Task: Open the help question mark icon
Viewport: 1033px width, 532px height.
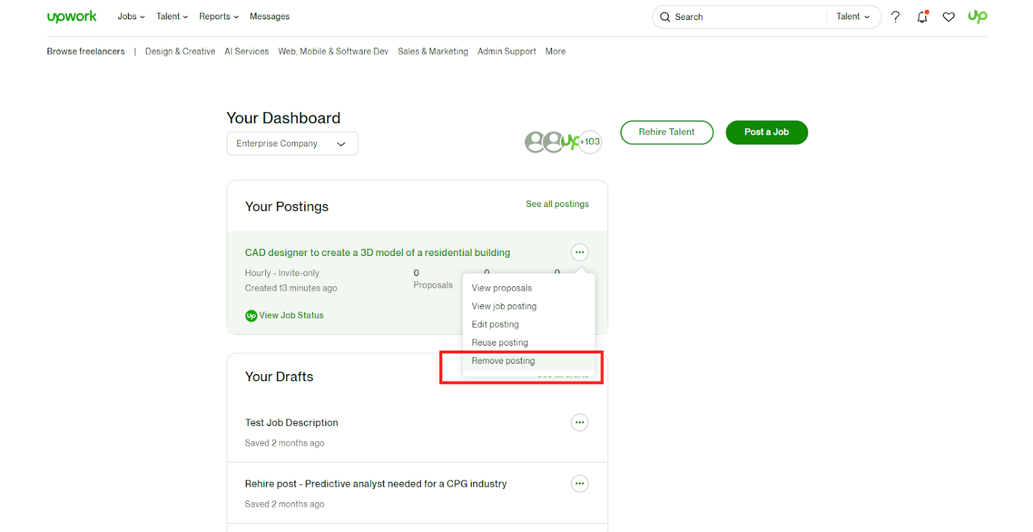Action: 895,17
